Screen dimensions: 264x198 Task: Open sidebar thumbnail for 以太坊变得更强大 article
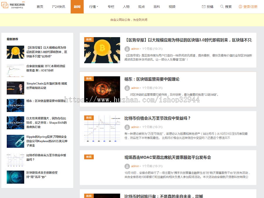[x=16, y=123]
